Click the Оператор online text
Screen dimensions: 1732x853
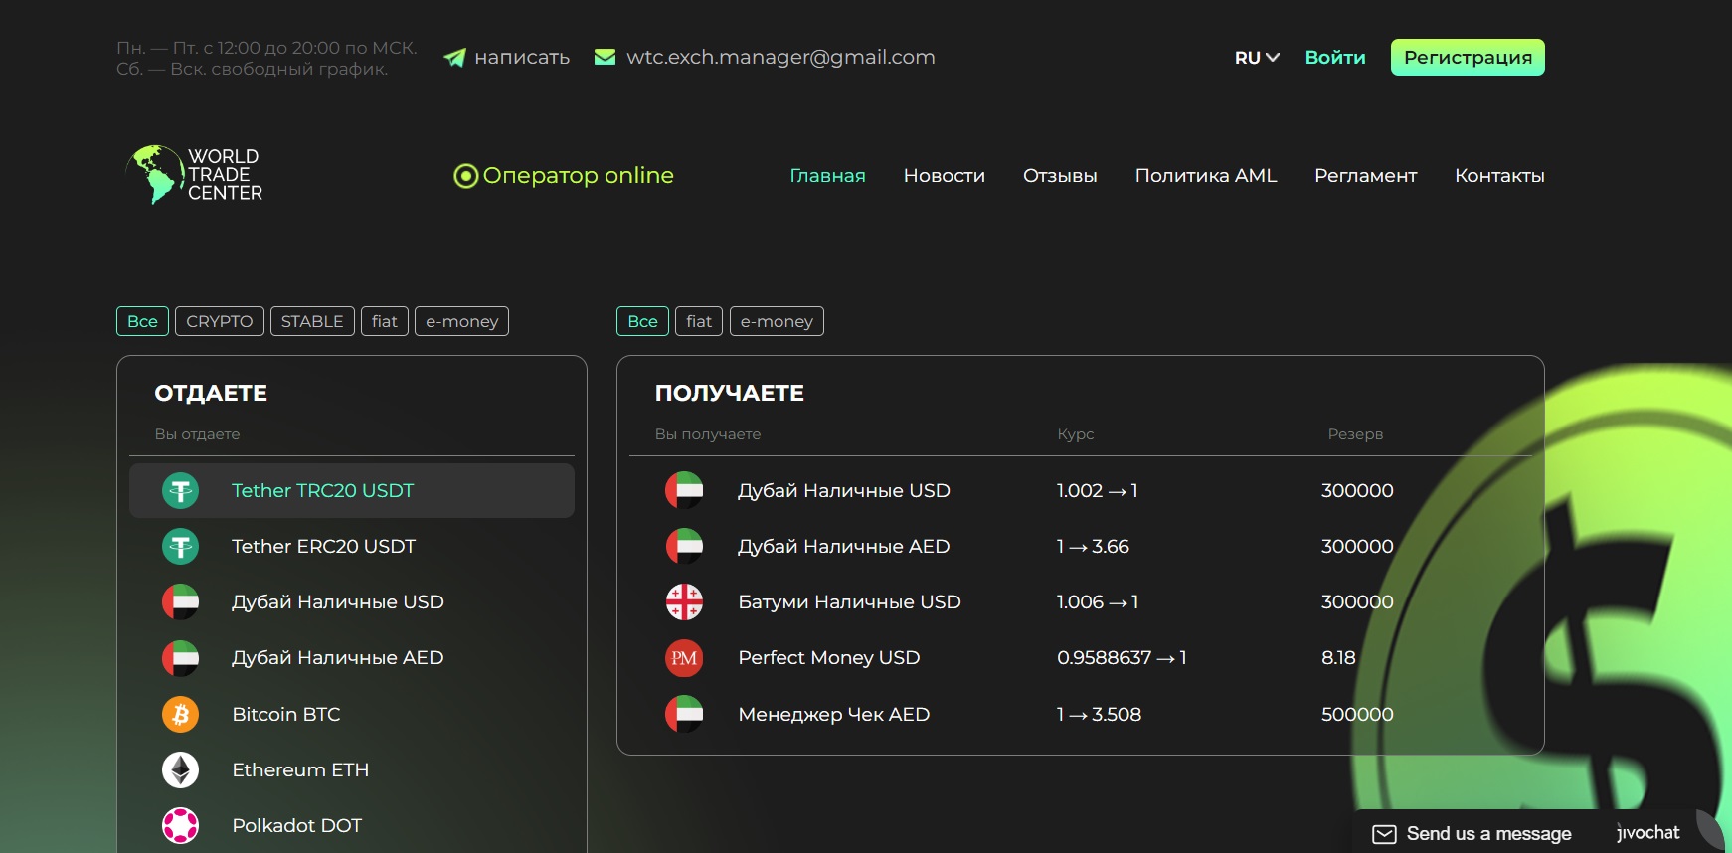[579, 176]
